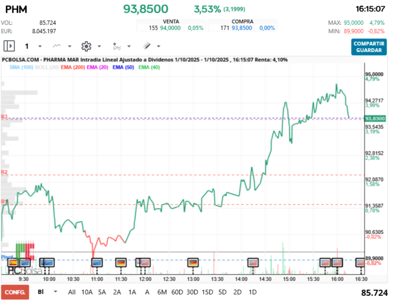Expand the drawing tools dropdown arrow
Image resolution: width=394 pixels, height=302 pixels.
point(159,46)
